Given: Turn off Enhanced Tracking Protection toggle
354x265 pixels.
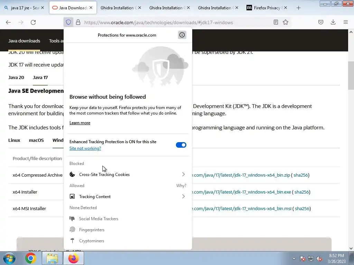Looking at the screenshot, I should 181,145.
